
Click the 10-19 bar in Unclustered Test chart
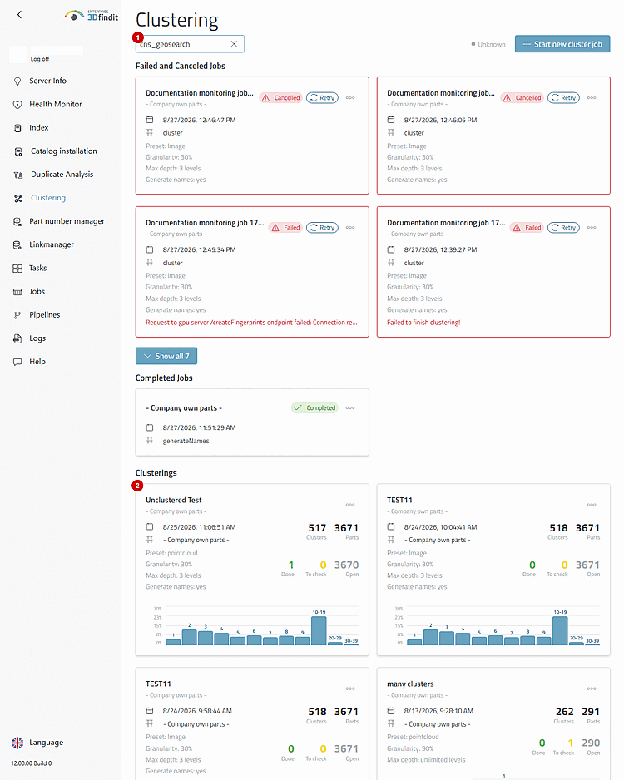point(319,631)
